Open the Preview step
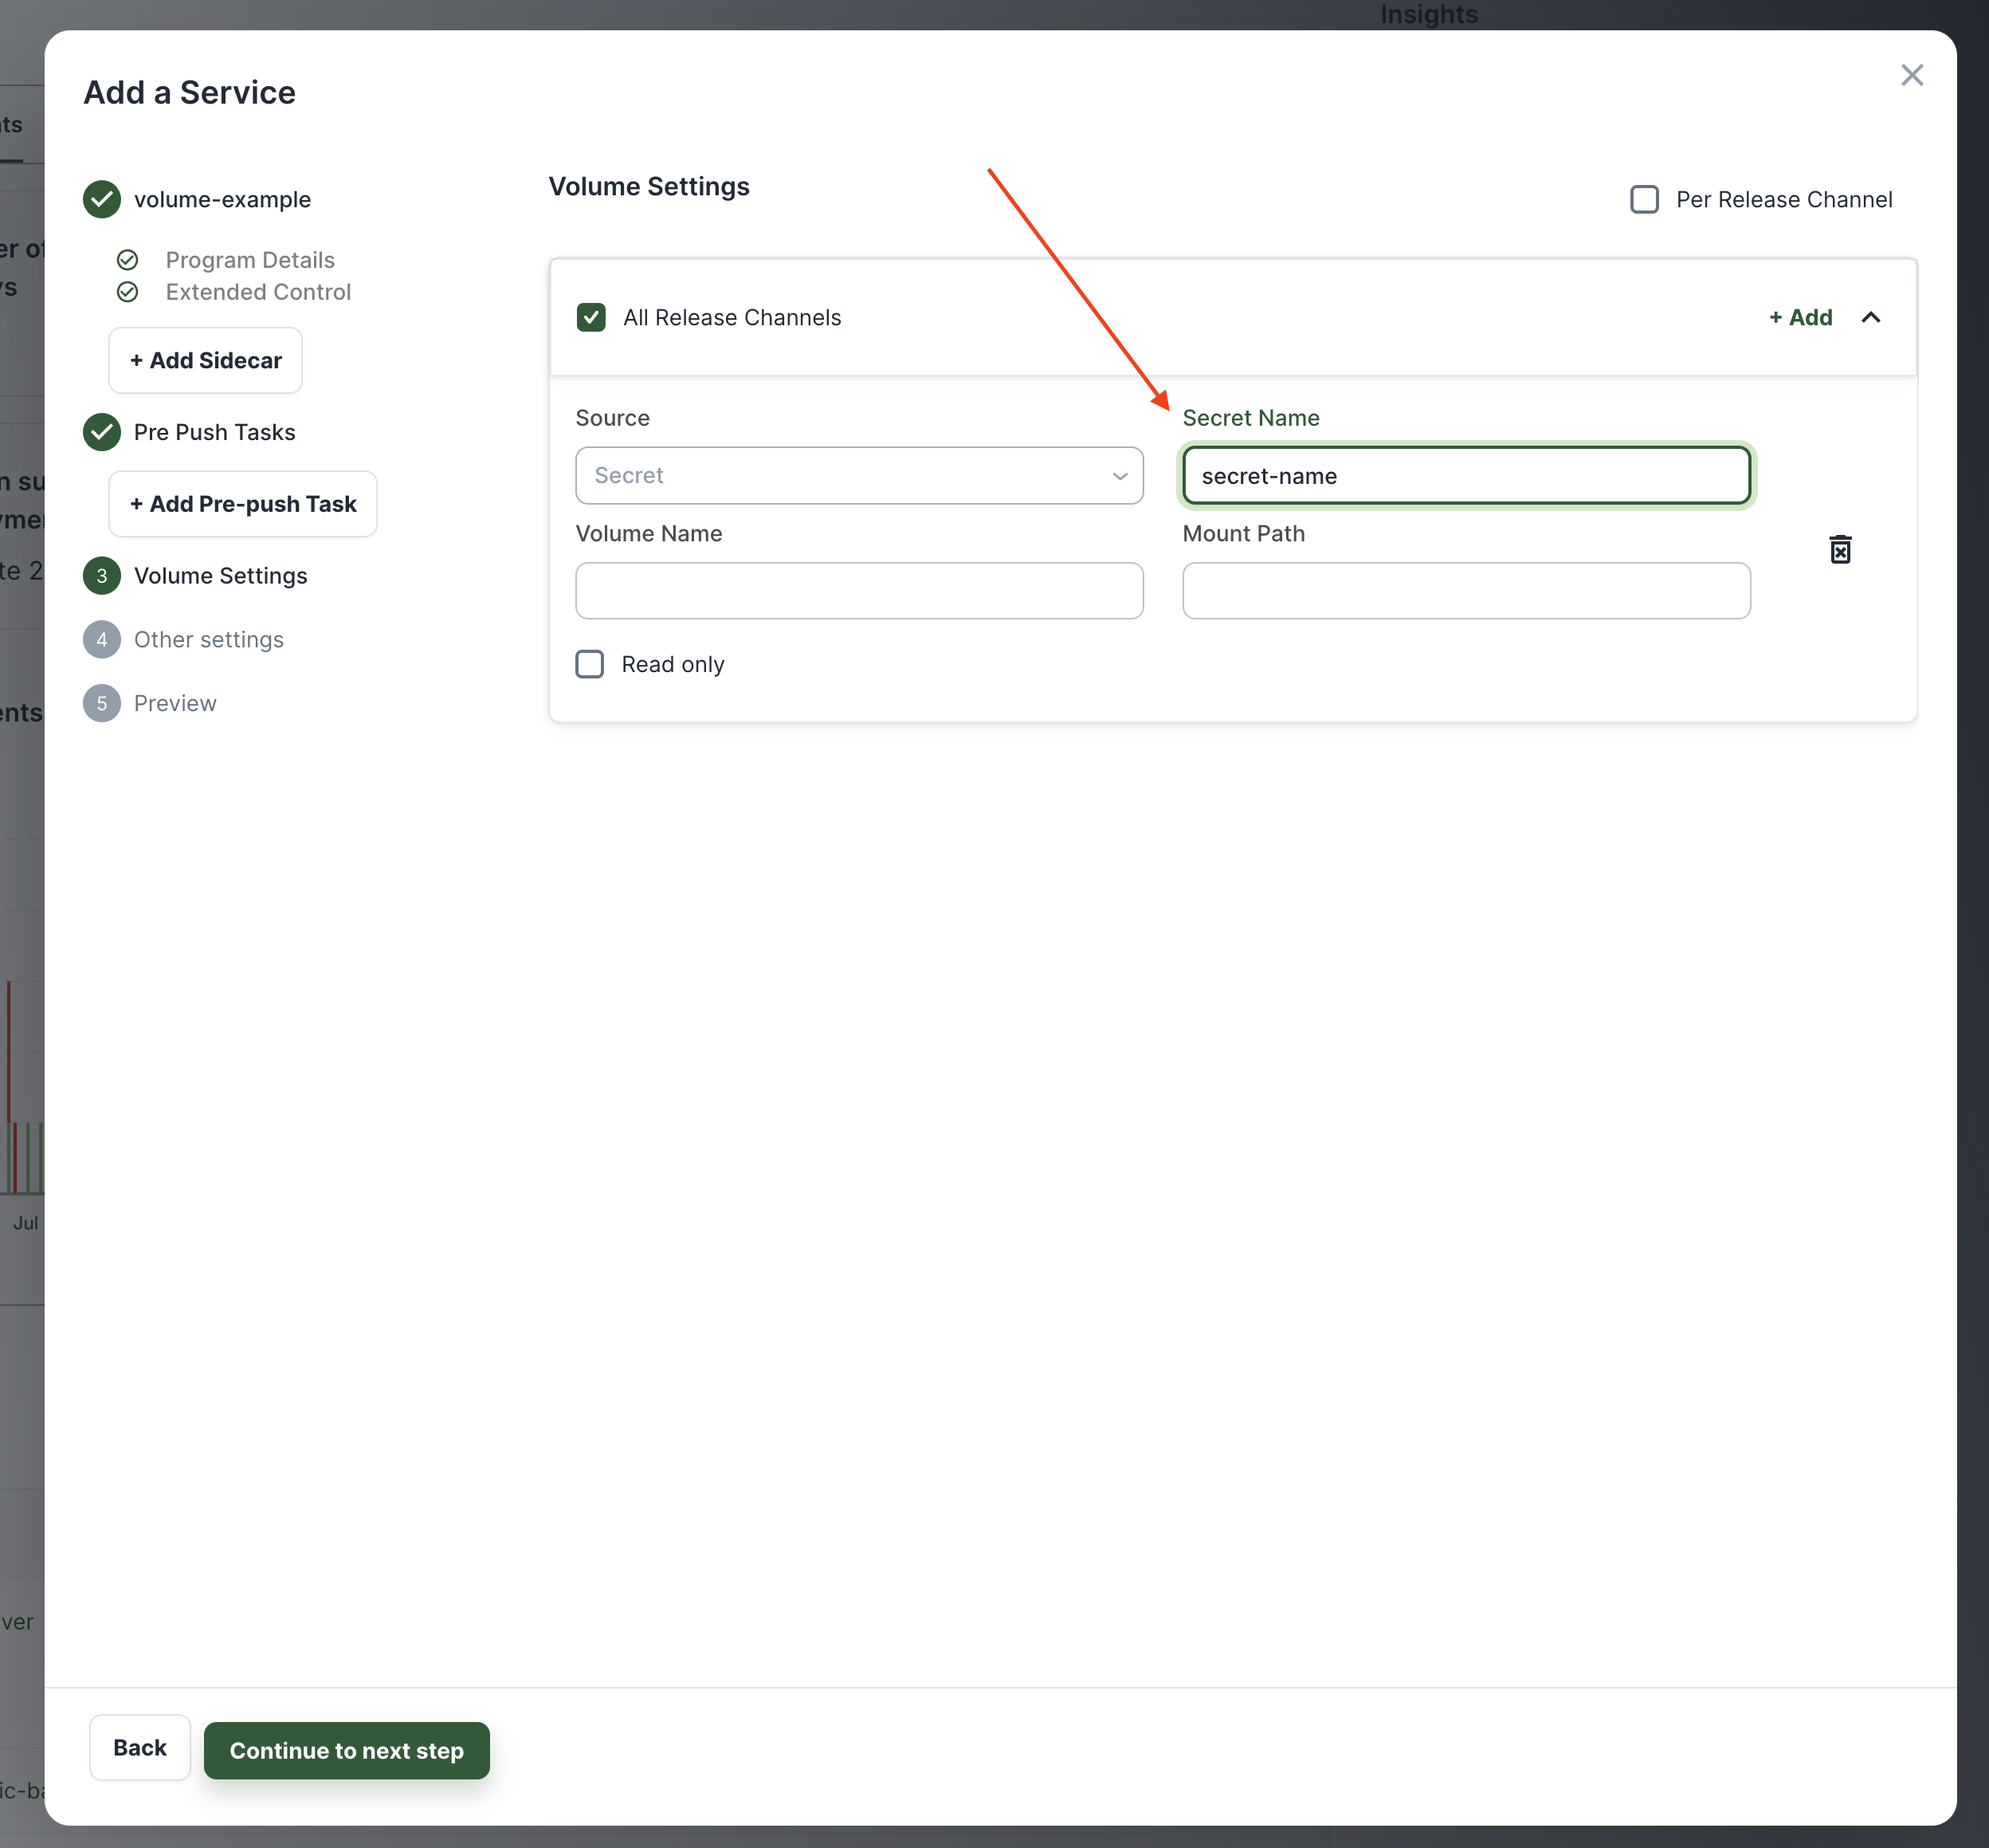Screen dimensions: 1989x1848 click(x=175, y=704)
